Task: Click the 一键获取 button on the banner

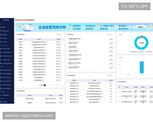Action: [141, 27]
